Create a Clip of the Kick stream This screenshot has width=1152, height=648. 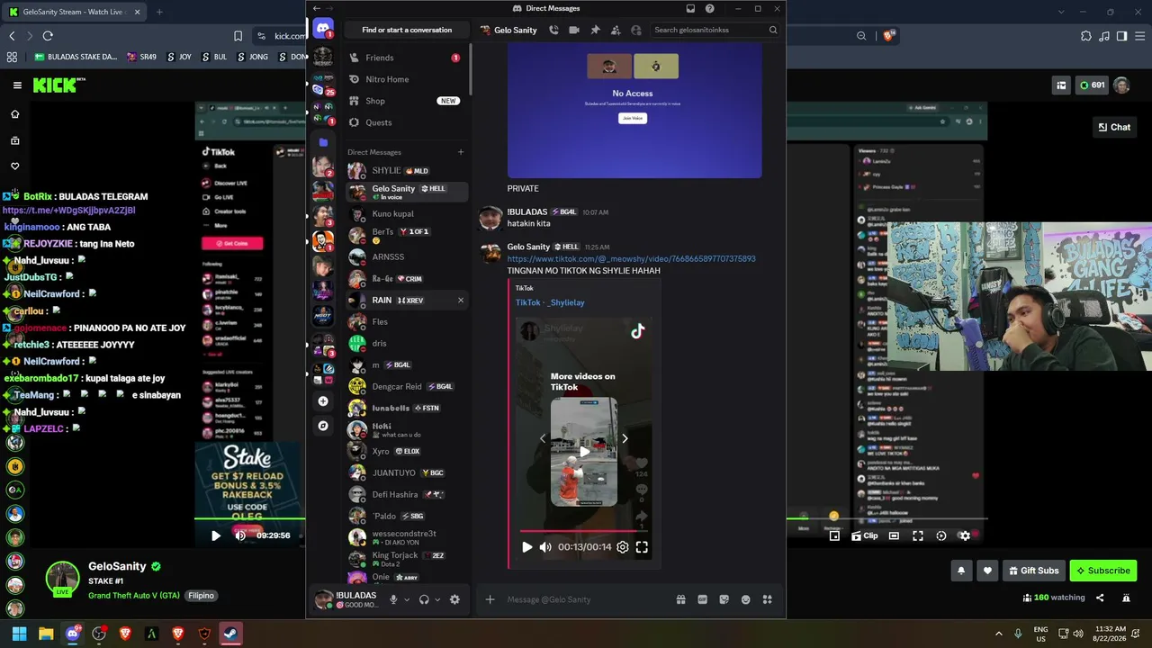point(864,535)
